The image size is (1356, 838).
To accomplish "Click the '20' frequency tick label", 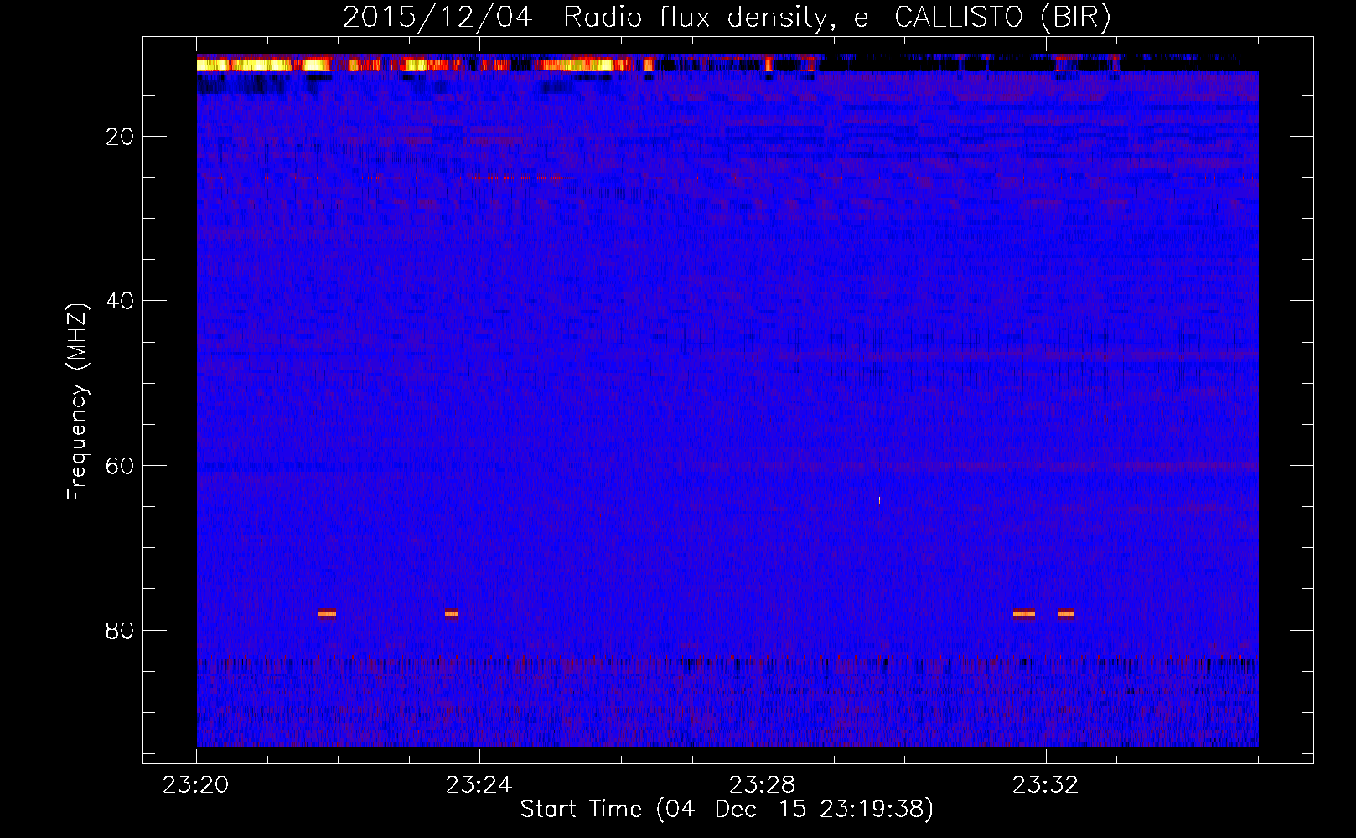I will coord(121,137).
